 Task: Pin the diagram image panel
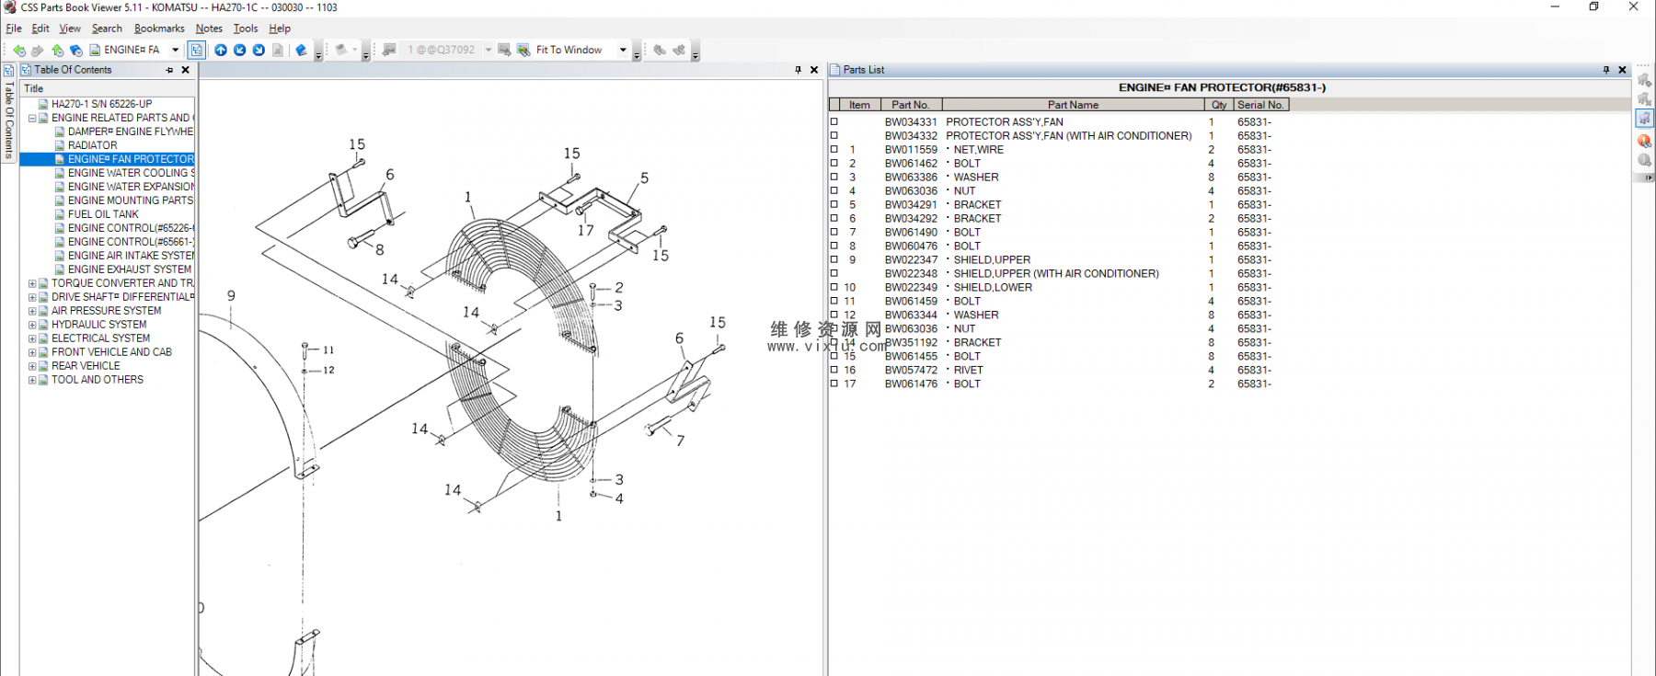pyautogui.click(x=798, y=70)
